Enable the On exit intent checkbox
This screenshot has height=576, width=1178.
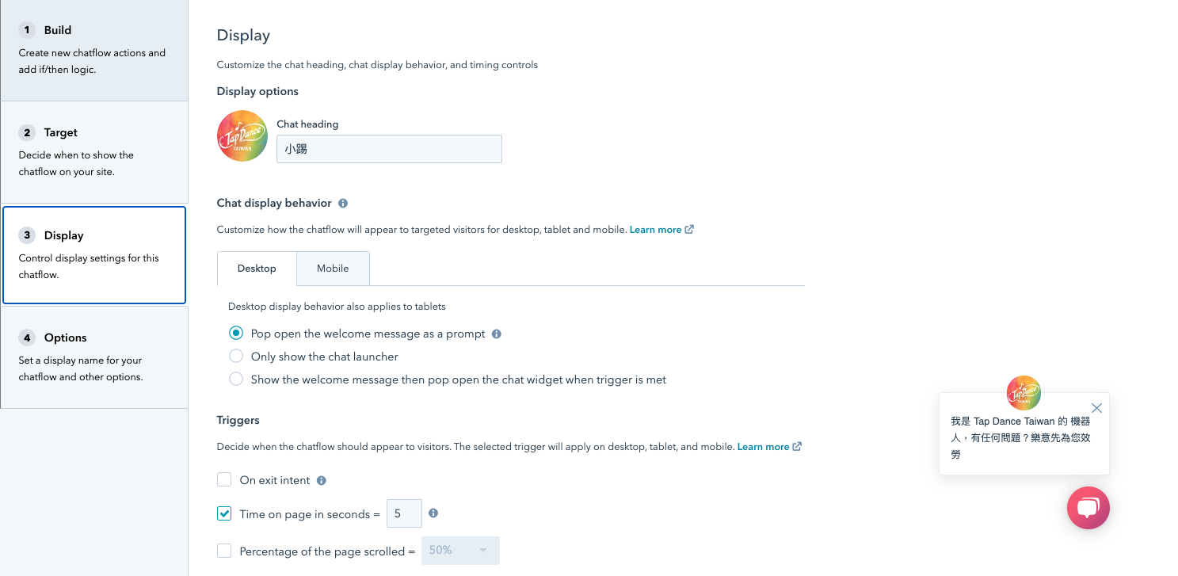pos(224,480)
